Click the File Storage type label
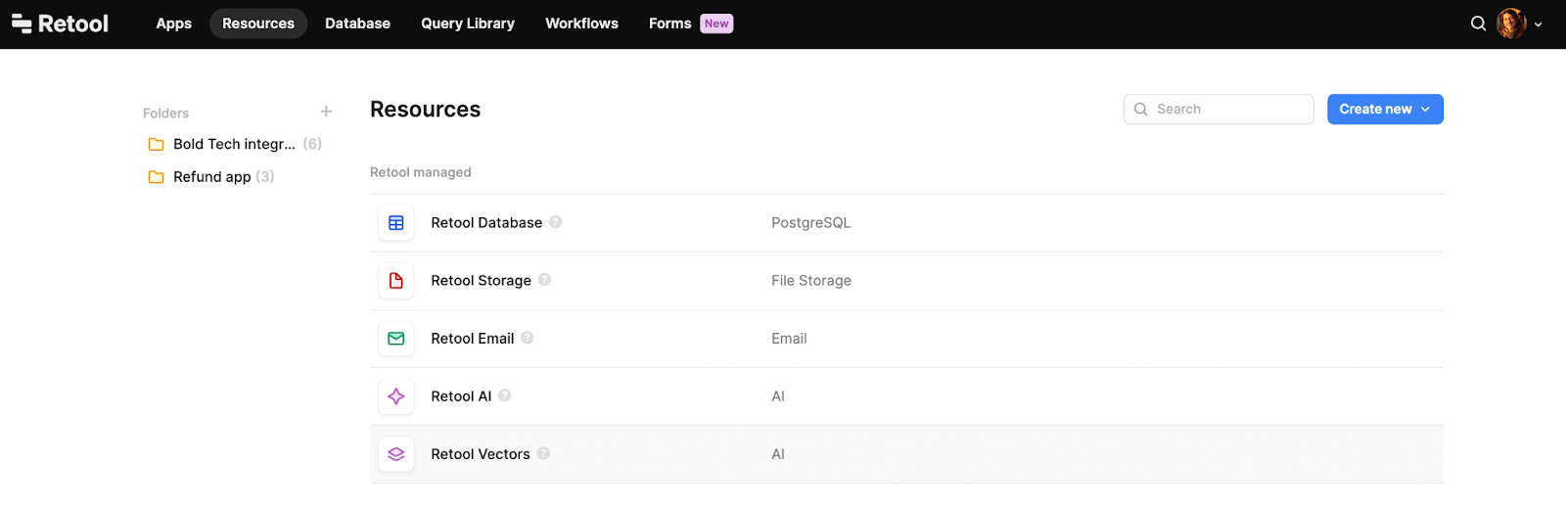Viewport: 1566px width, 508px height. click(811, 281)
